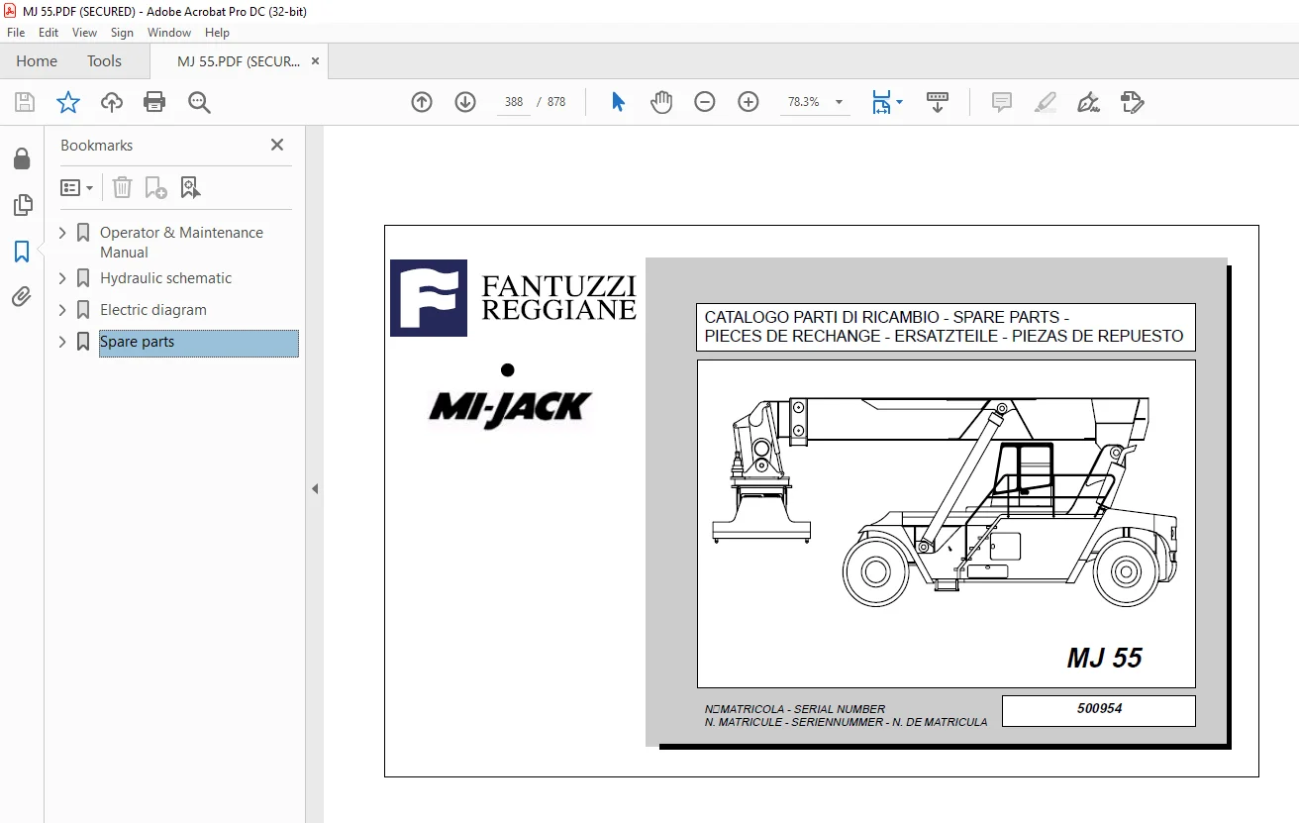Select the MJ 55.PDF document tab
Screen dimensions: 1299x823
238,61
